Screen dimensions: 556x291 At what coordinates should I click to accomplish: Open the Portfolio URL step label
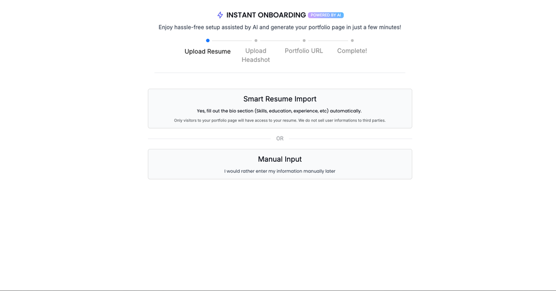(x=304, y=51)
